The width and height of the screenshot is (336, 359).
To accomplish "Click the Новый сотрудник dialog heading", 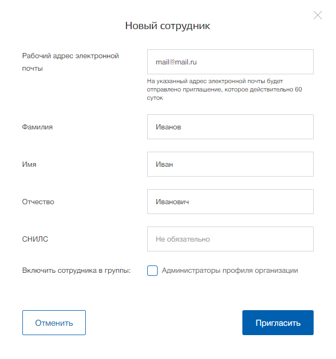I will click(167, 25).
